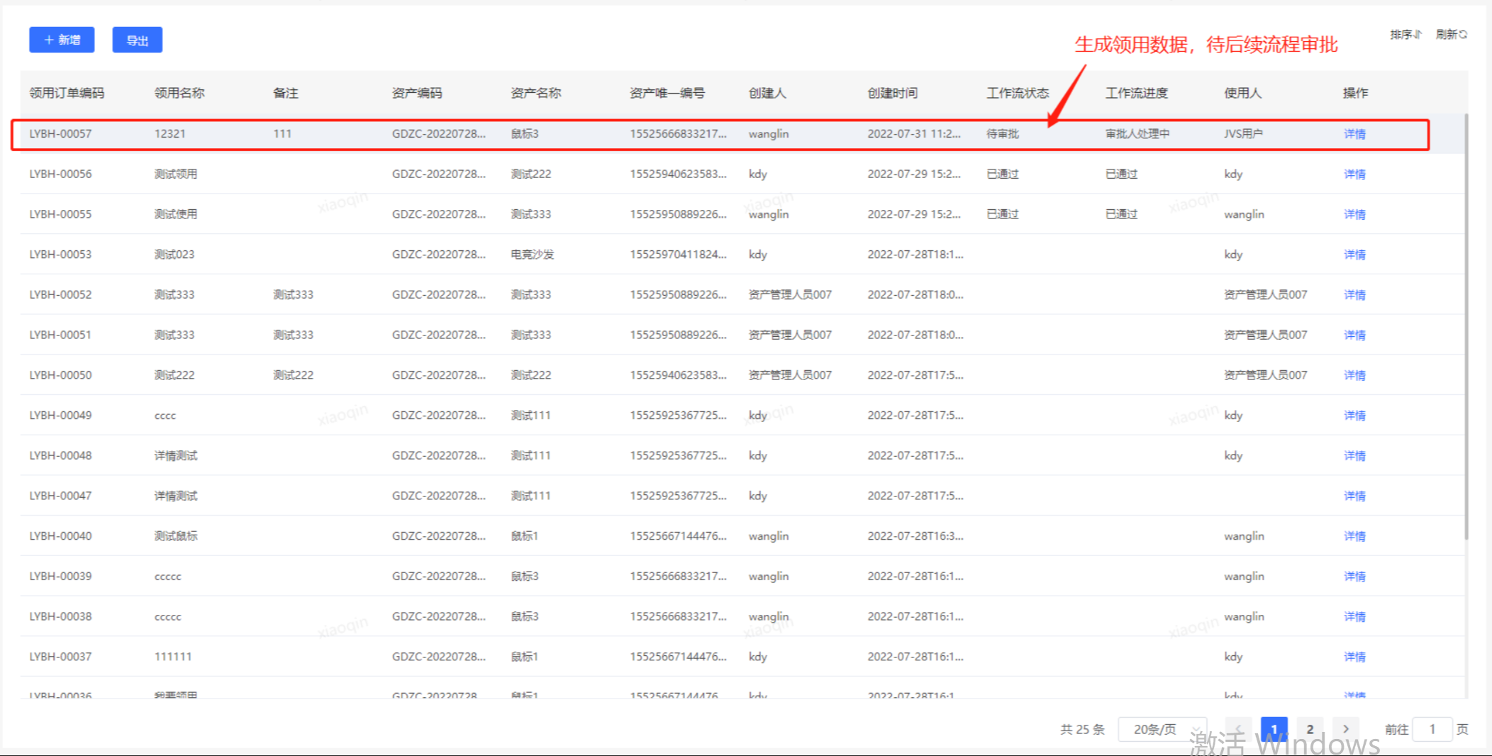Click the 共 25 条 total count text
This screenshot has height=756, width=1492.
click(x=1082, y=730)
